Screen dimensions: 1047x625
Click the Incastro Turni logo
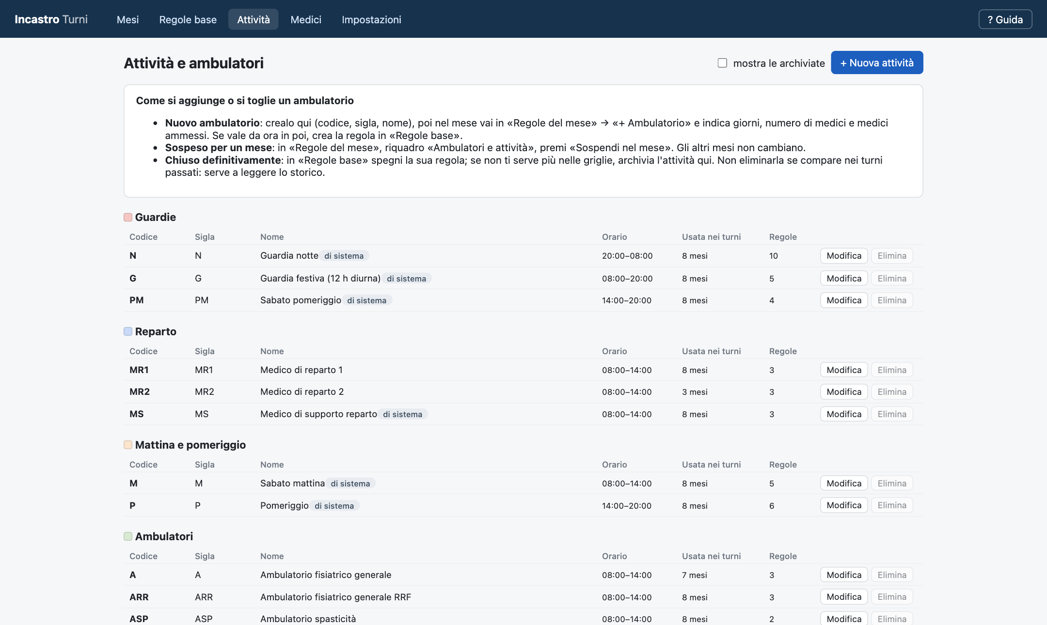coord(51,19)
